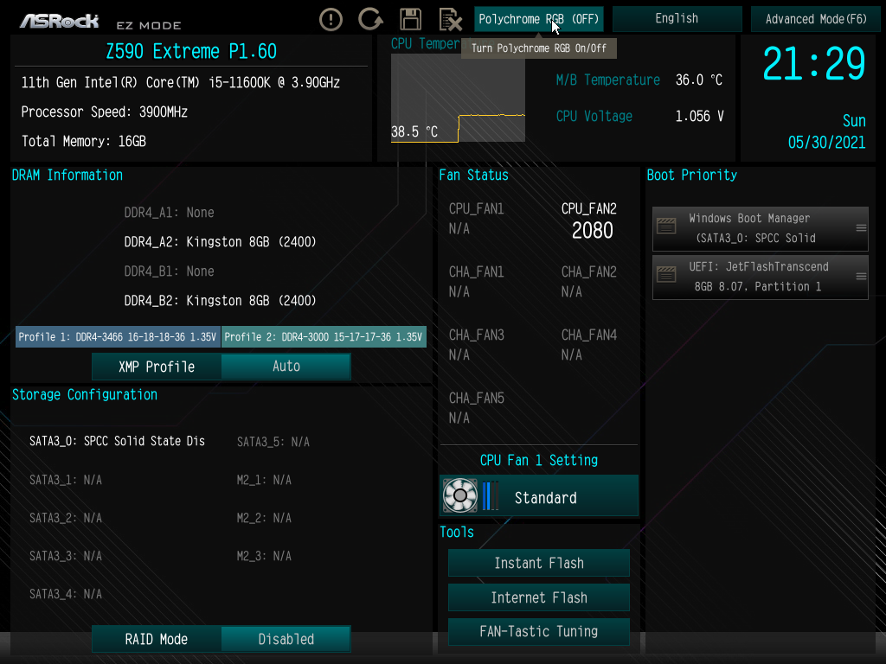
Task: Click the DRAM Information heading
Action: [67, 175]
